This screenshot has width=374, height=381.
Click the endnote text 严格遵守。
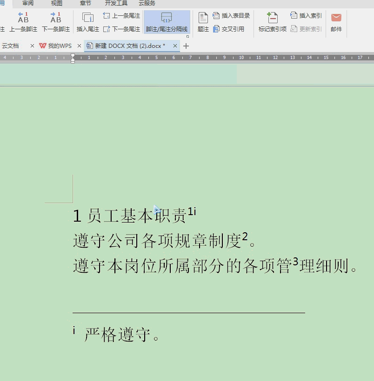point(122,335)
